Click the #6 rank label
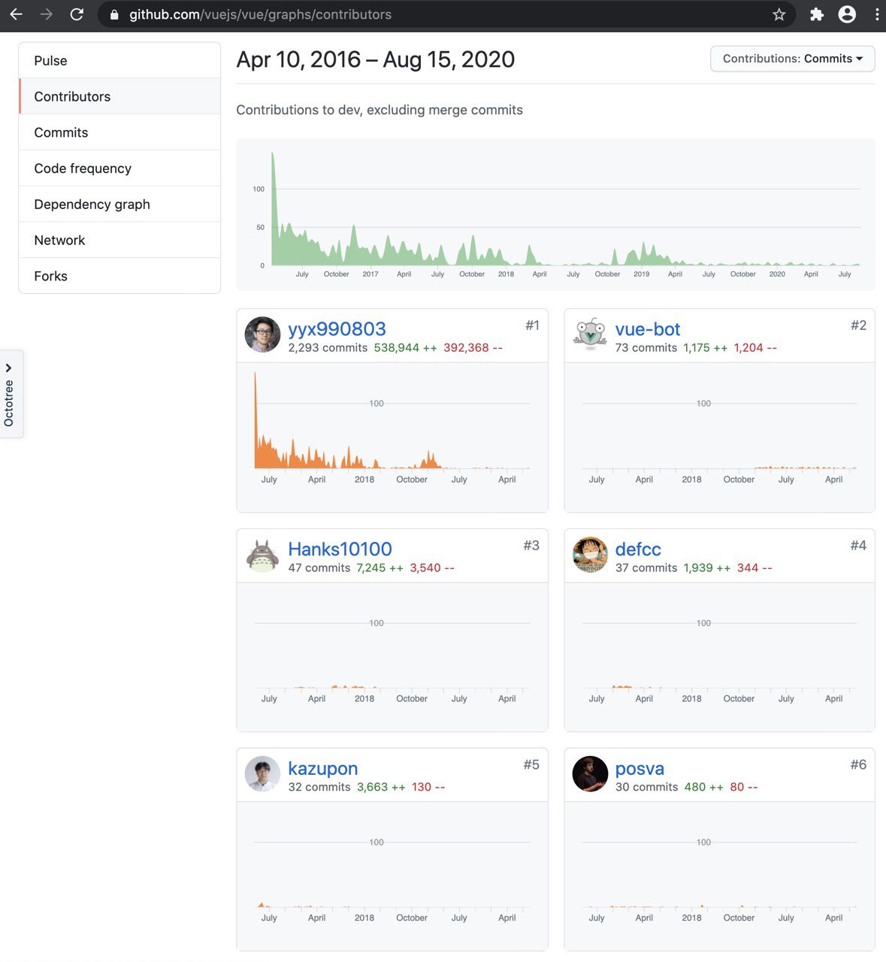The image size is (886, 962). pos(858,765)
